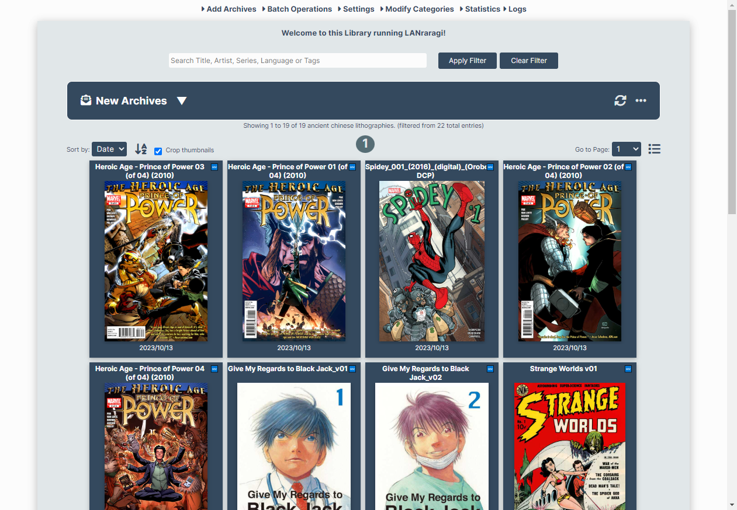
Task: Open carousel options three-dots menu
Action: point(641,101)
